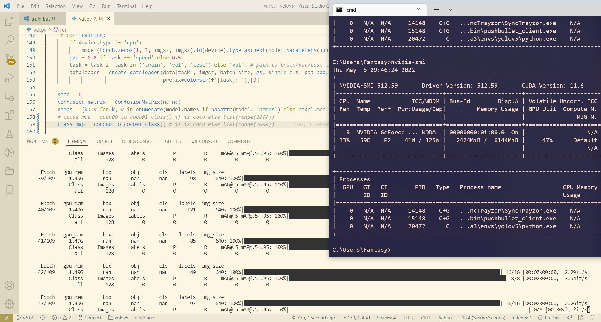
Task: Open the Accounts icon in the activity bar
Action: (x=9, y=285)
